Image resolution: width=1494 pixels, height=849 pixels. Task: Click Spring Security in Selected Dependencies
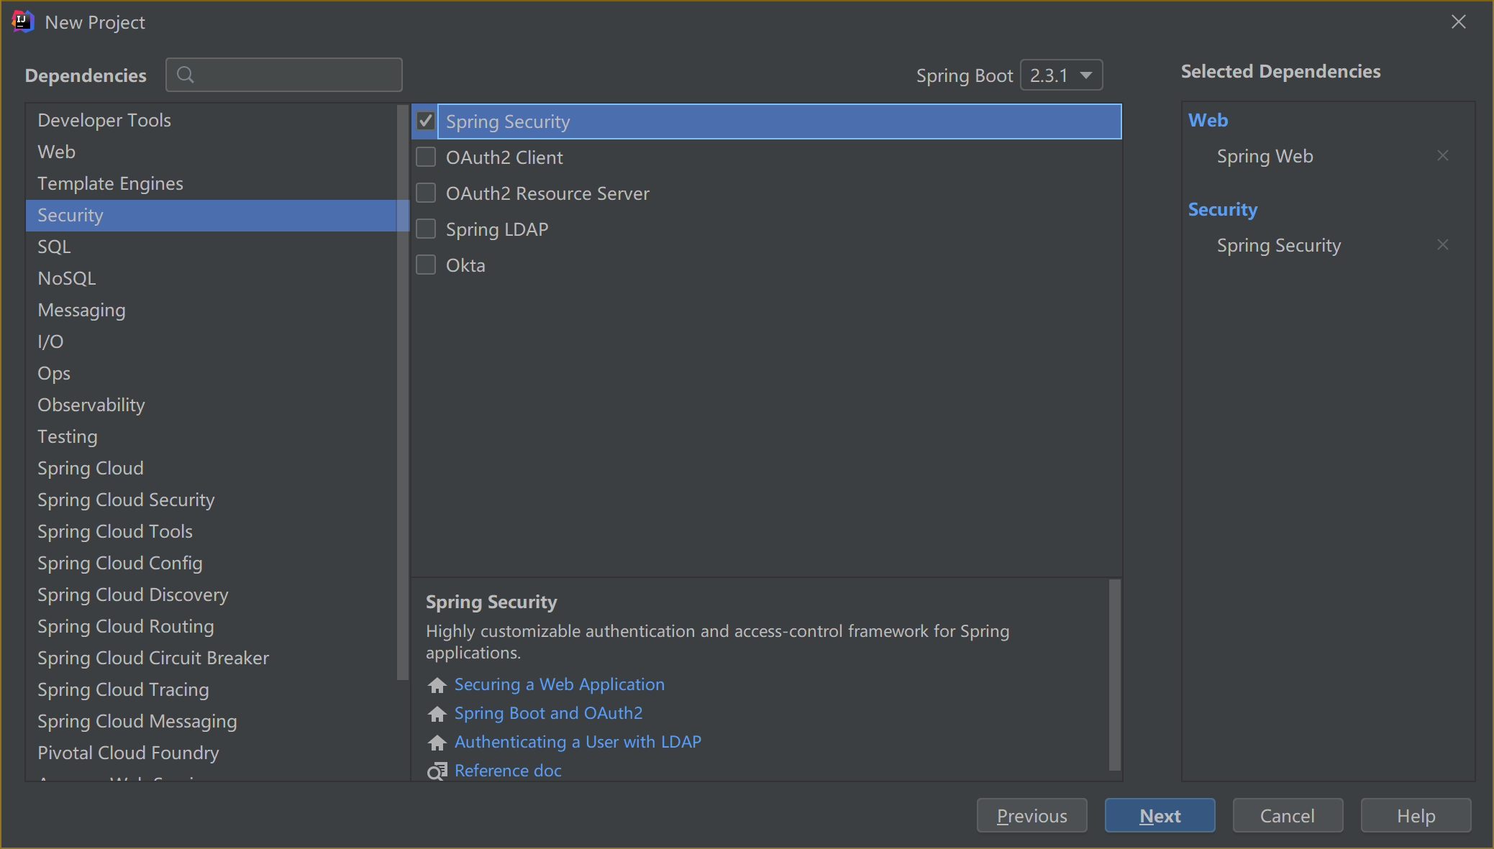[1278, 245]
